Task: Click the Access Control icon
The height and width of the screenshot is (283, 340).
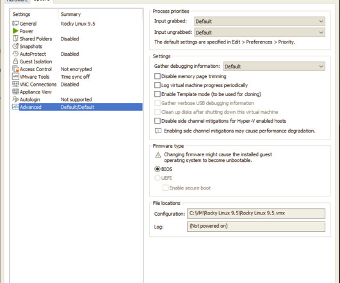Action: coord(15,69)
